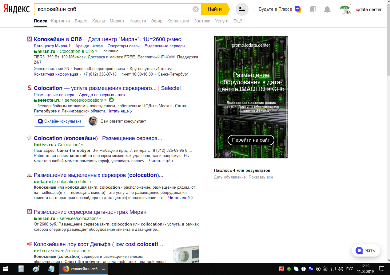Open the Контактная информация link
Image resolution: width=390 pixels, height=275 pixels.
(x=56, y=74)
